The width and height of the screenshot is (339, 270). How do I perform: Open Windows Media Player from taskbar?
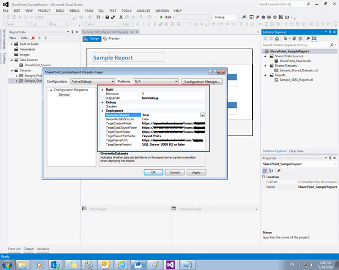click(39, 264)
